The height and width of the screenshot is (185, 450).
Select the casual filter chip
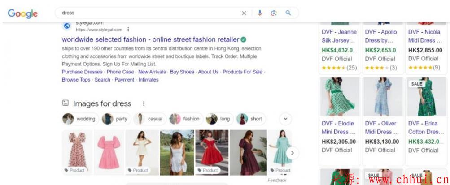[x=150, y=119]
